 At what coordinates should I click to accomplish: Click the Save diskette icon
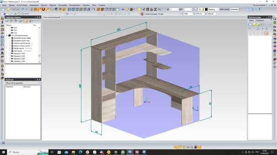[13, 9]
